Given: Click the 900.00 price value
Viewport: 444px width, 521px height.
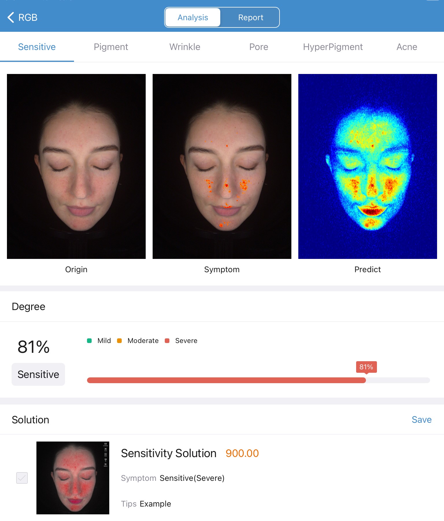Looking at the screenshot, I should pos(242,453).
